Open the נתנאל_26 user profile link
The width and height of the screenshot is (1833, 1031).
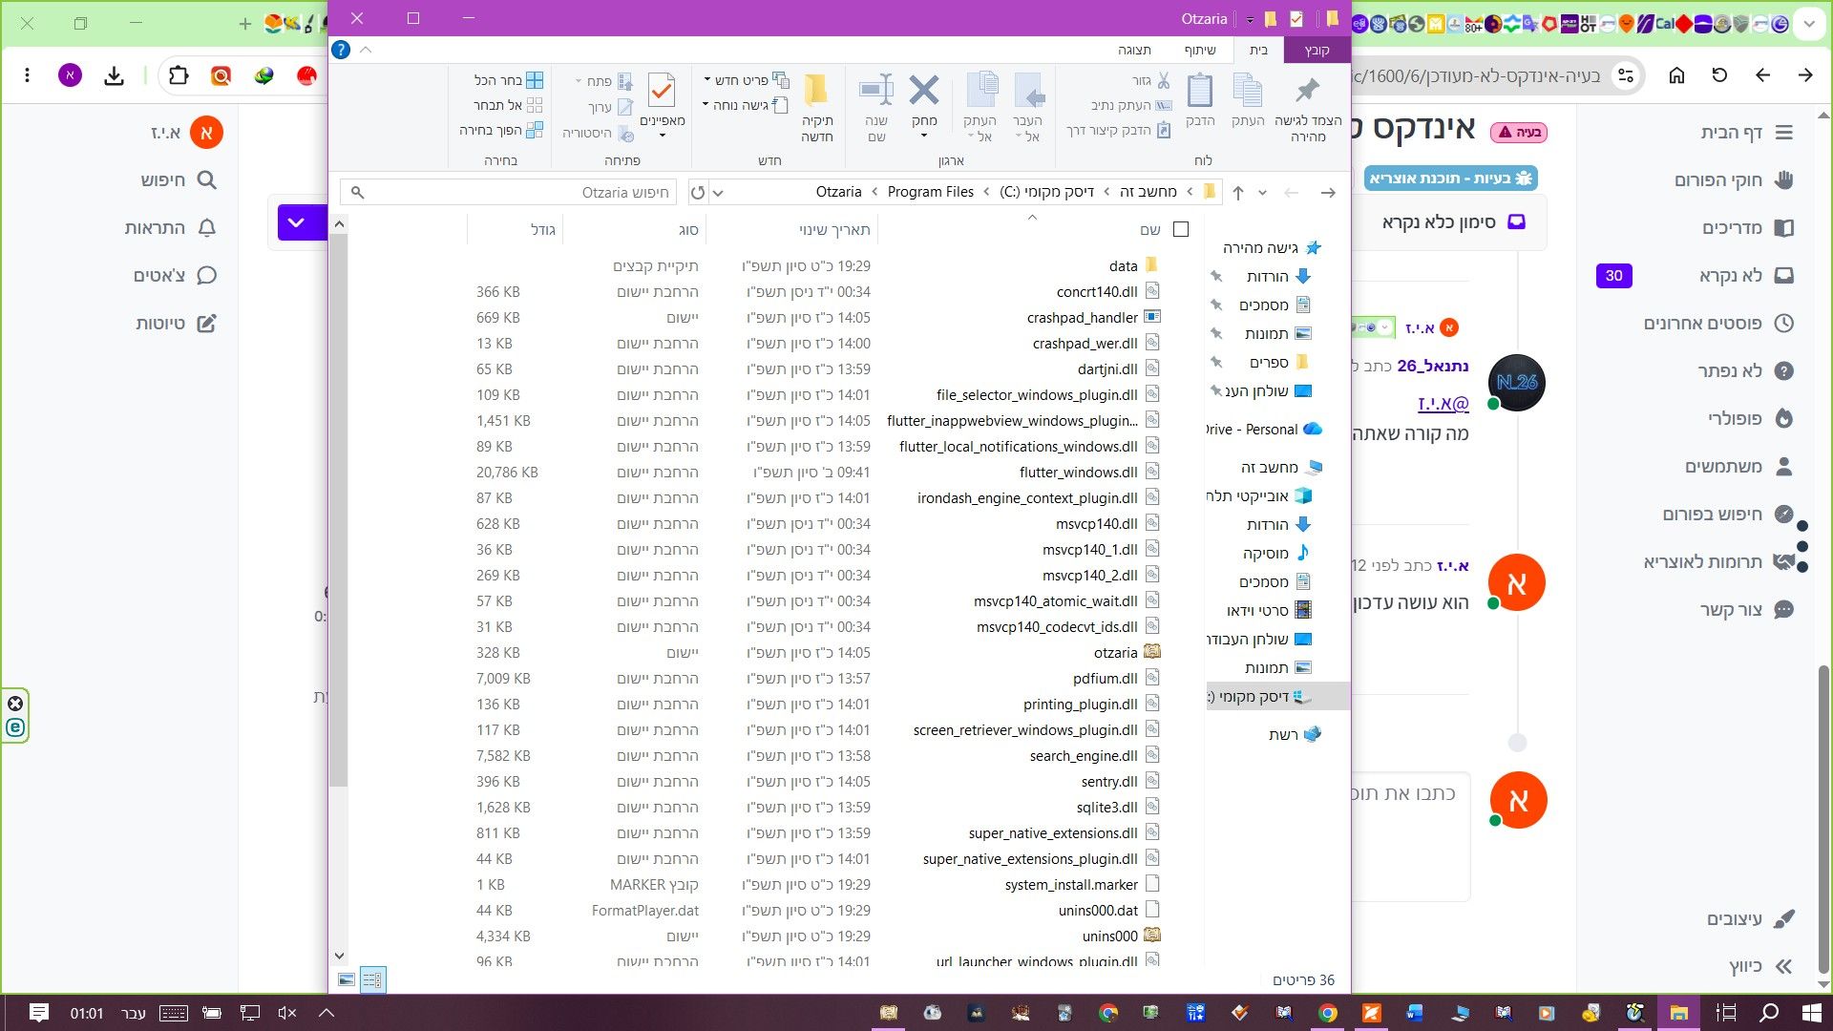[x=1432, y=366]
